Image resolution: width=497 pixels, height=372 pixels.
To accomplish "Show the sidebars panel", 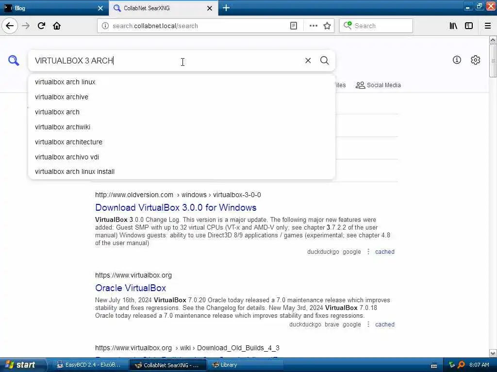I will (x=469, y=26).
